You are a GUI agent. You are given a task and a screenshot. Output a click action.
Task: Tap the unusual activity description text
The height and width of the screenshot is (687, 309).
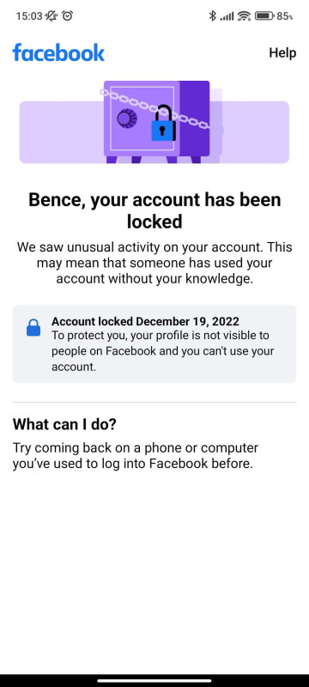[x=154, y=263]
